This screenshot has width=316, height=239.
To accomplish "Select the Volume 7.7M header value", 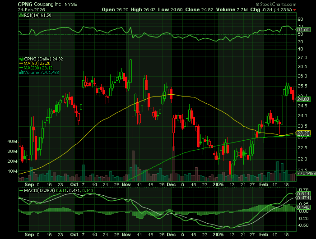I will click(x=232, y=9).
